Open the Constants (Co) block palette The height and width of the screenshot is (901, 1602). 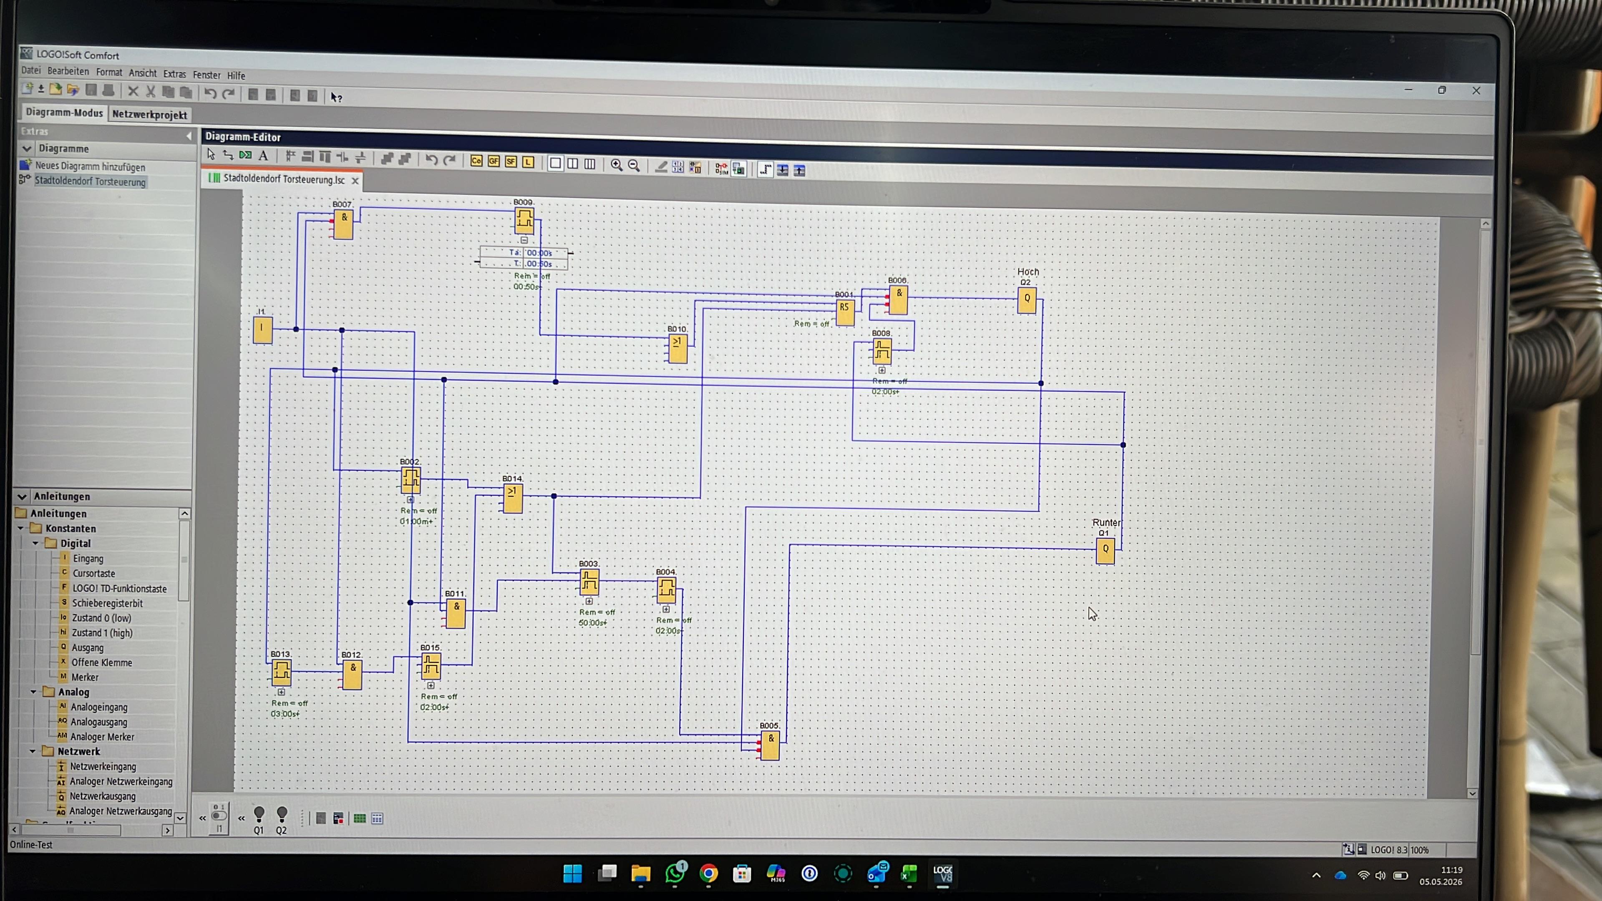click(x=476, y=161)
